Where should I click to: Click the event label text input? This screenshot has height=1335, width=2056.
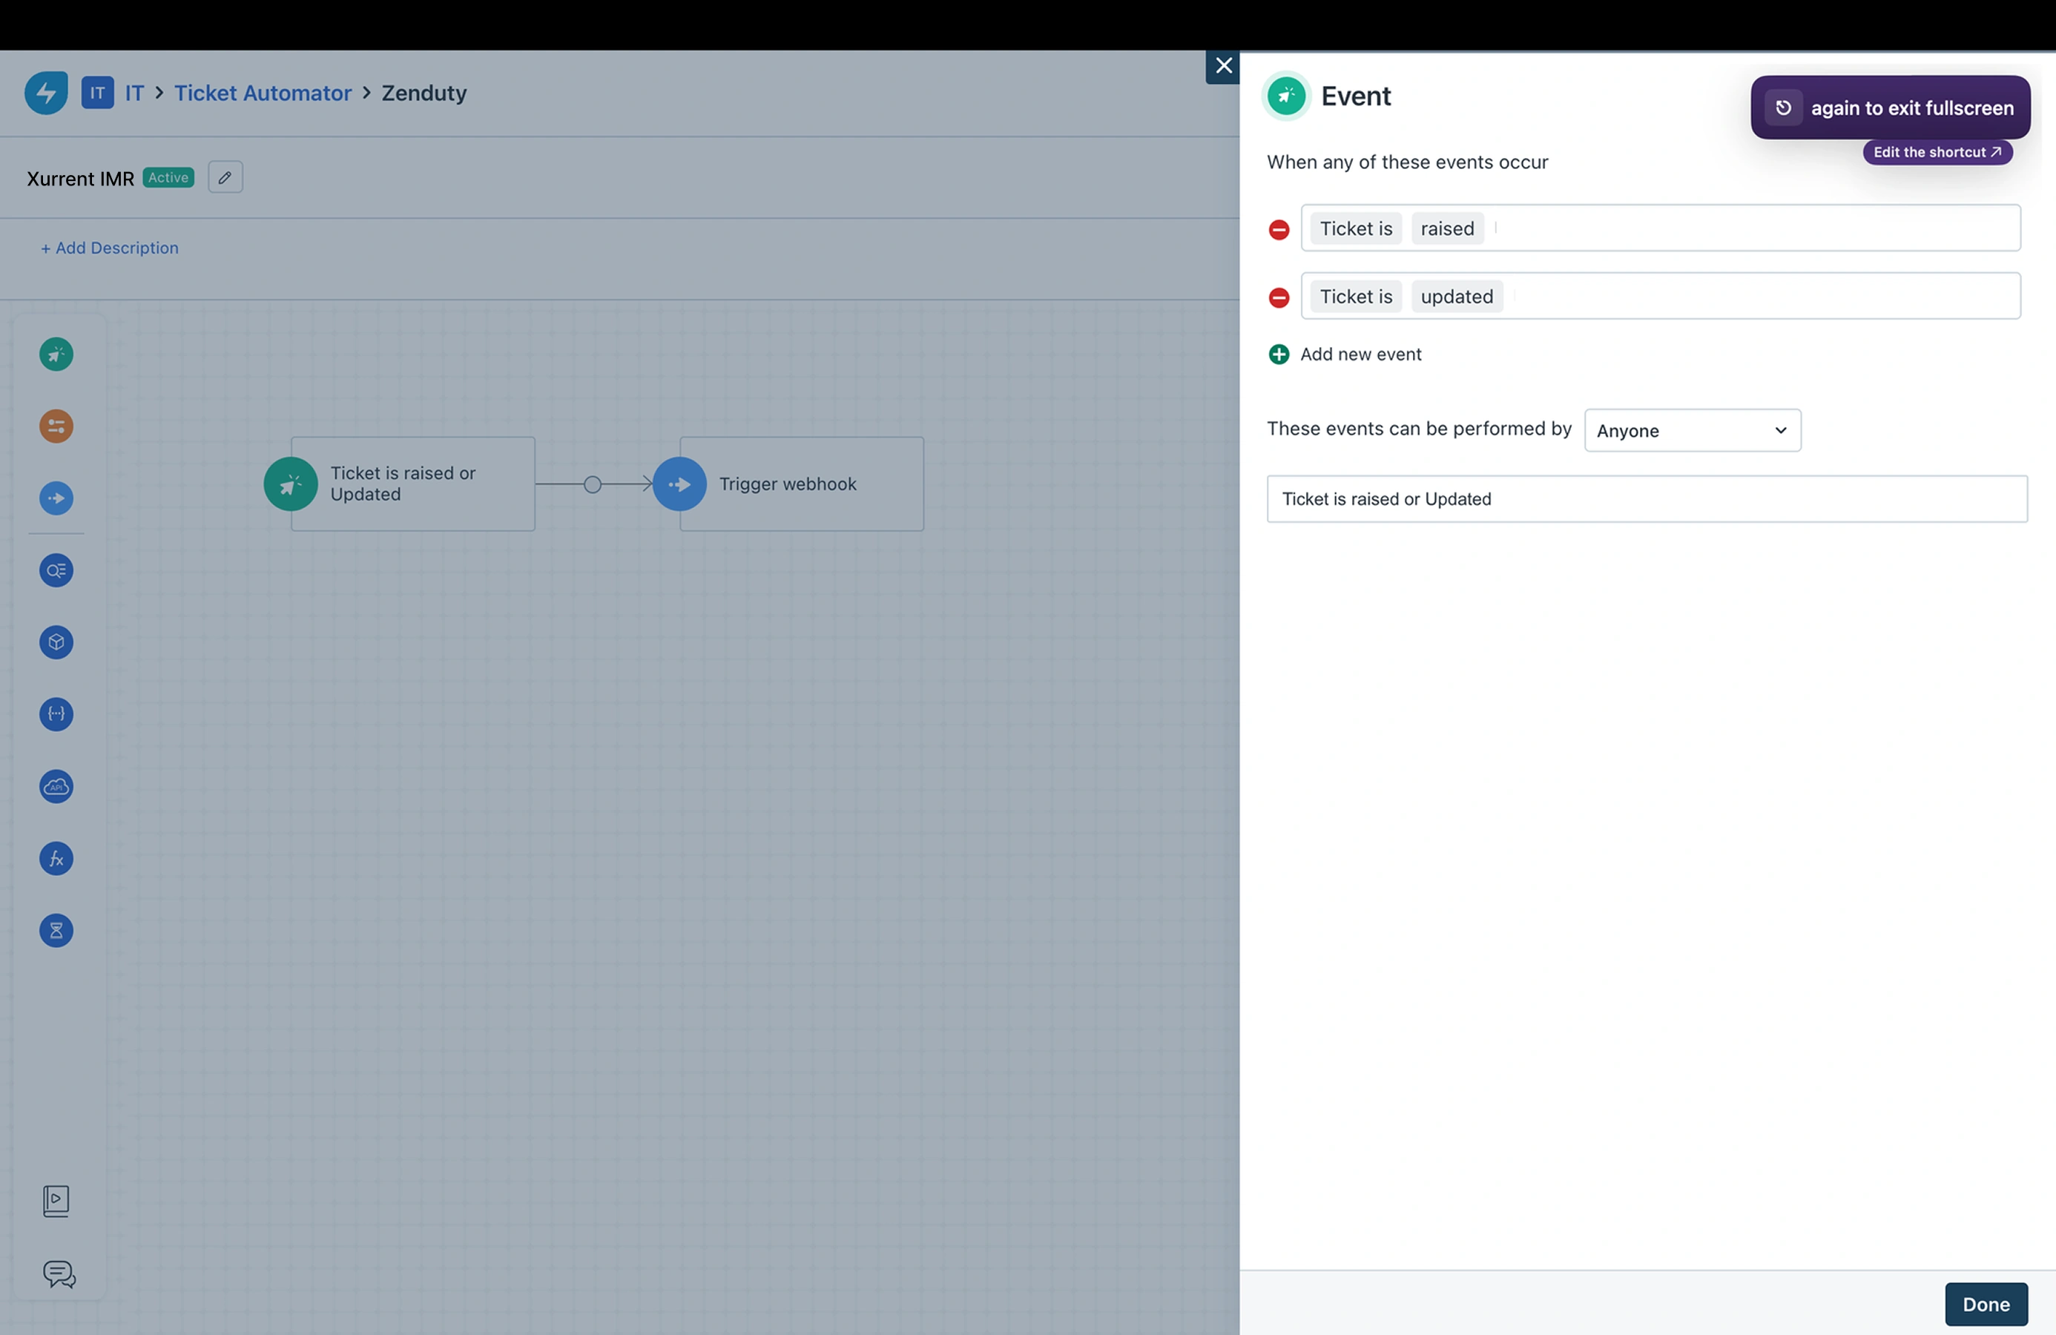(x=1646, y=498)
